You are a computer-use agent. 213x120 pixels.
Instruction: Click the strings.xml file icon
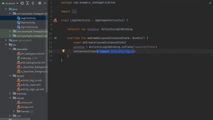19,107
